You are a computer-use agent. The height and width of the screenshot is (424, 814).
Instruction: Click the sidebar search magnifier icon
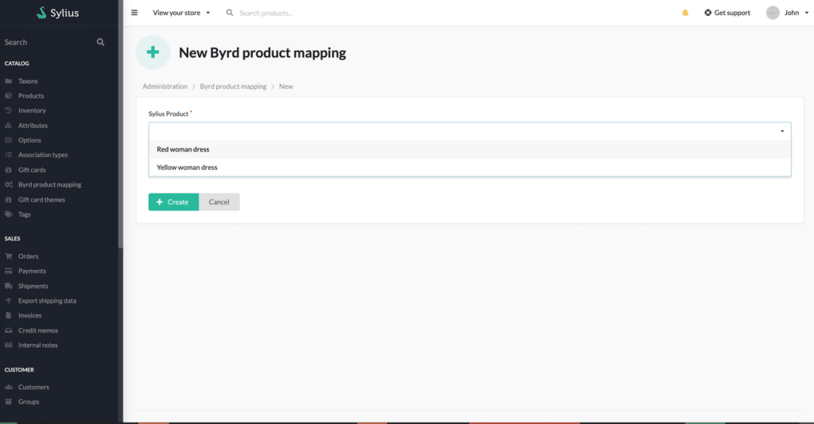coord(101,42)
